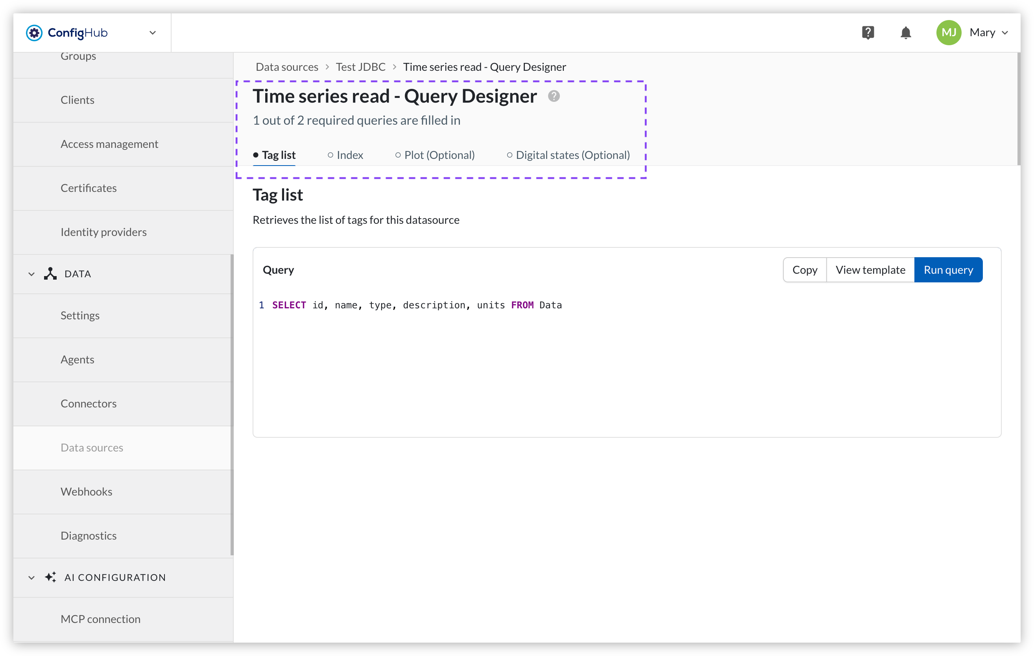Open Data sources in the sidebar
Viewport: 1034px width, 656px height.
pyautogui.click(x=123, y=448)
